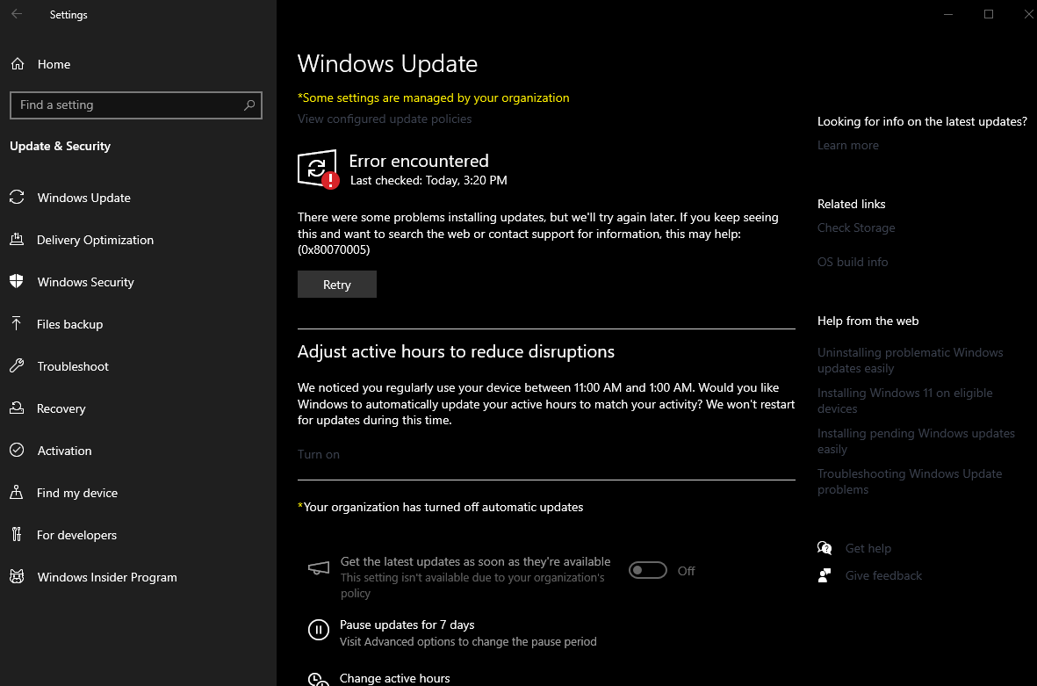The image size is (1037, 686).
Task: Click the Windows Insider Program cat icon
Action: pyautogui.click(x=18, y=577)
